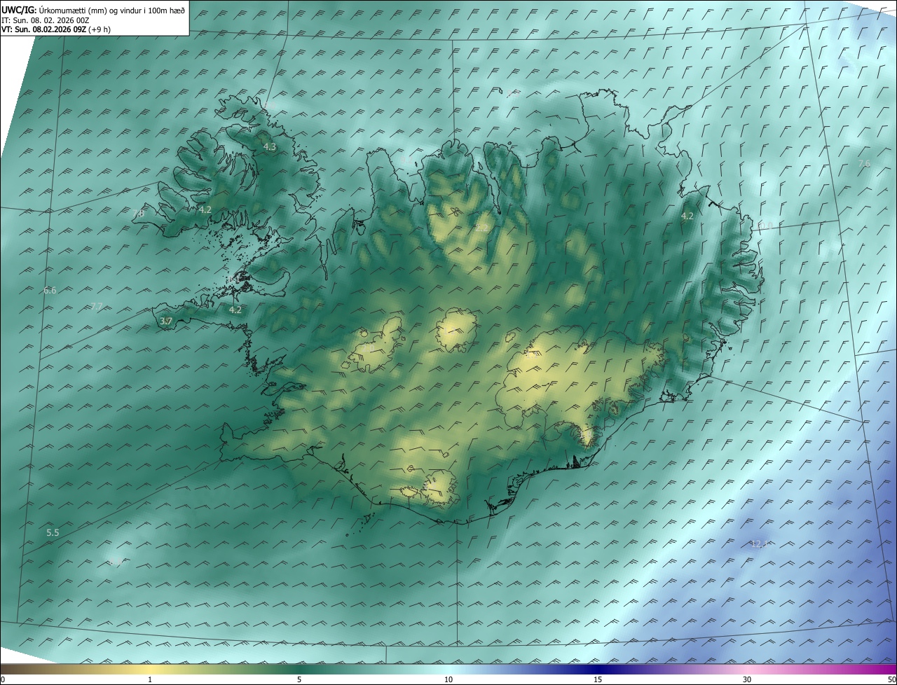897x685 pixels.
Task: Click the 7.8 value label on the map
Action: 138,212
